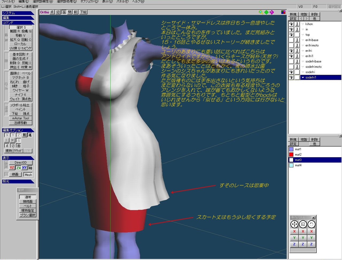
Task: Toggle the Mesh display button
Action: point(28,175)
